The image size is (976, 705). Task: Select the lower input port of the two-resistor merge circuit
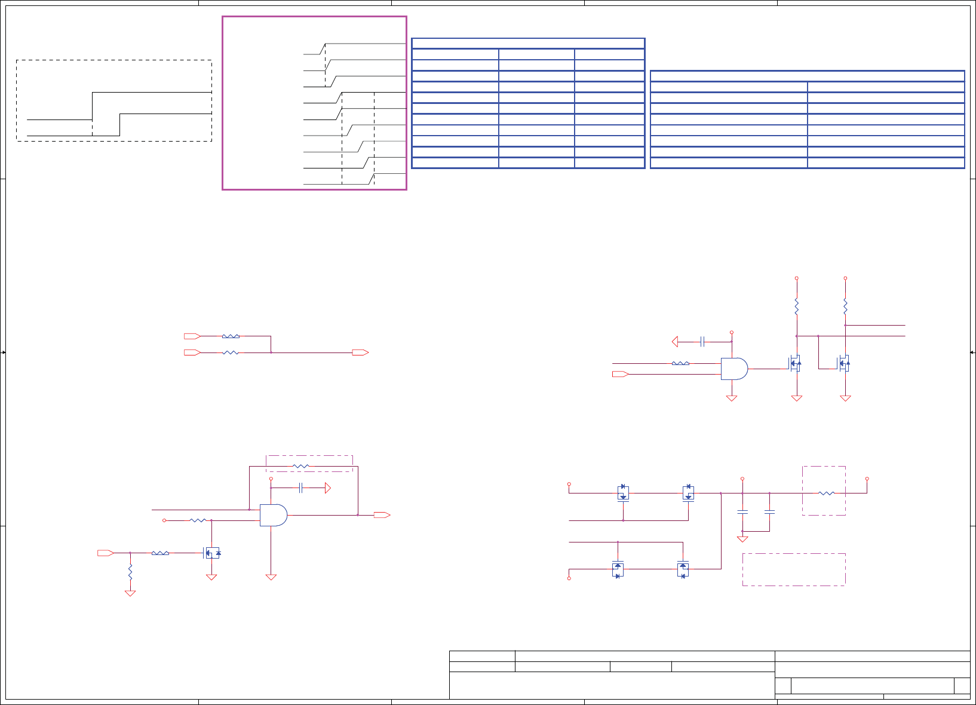[192, 352]
